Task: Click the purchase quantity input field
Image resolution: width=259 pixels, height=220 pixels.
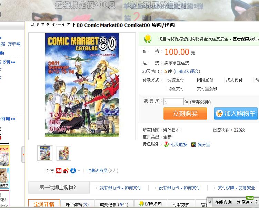Action: [x=173, y=102]
